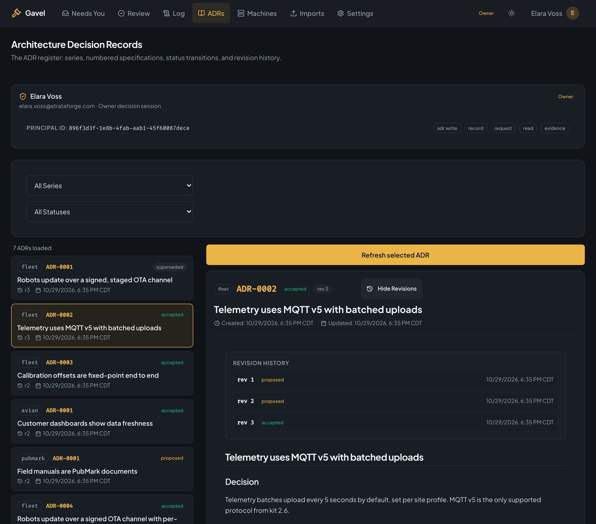
Task: Click the upload icon of Imports
Action: pyautogui.click(x=293, y=13)
